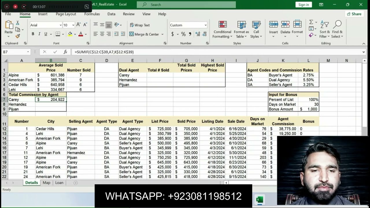Viewport: 370px width, 208px height.
Task: Click the Center alignment icon
Action: [102, 34]
